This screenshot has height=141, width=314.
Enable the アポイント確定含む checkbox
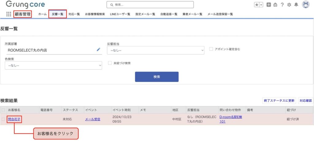pyautogui.click(x=211, y=49)
